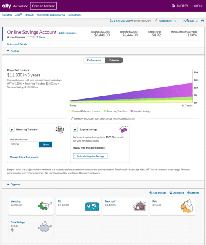206x245 pixels.
Task: Open the Deposits menu item
Action: (29, 15)
